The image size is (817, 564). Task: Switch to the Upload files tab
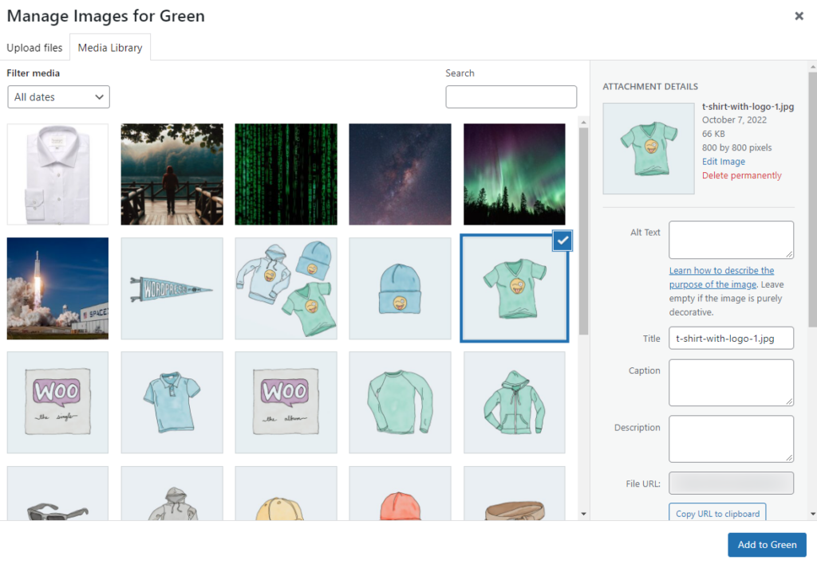click(35, 48)
